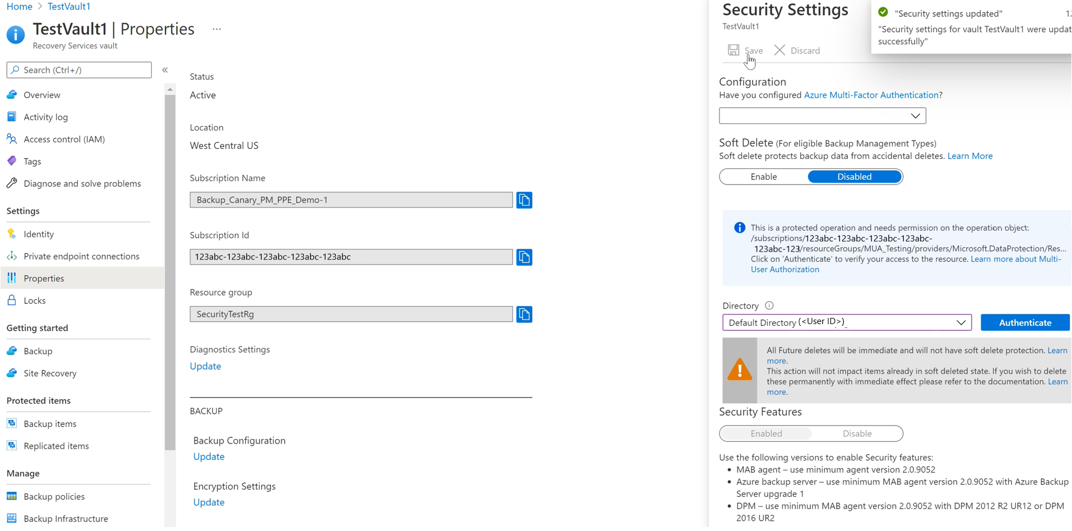Open the Site Recovery section

pyautogui.click(x=50, y=373)
